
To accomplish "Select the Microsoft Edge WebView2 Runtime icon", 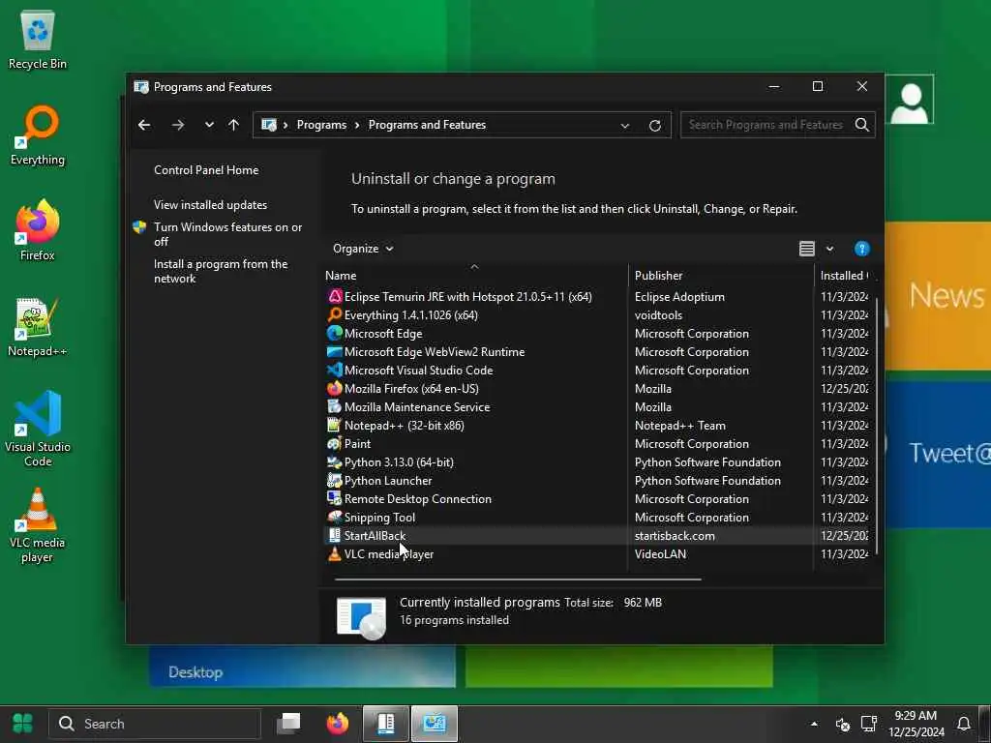I will tap(334, 351).
